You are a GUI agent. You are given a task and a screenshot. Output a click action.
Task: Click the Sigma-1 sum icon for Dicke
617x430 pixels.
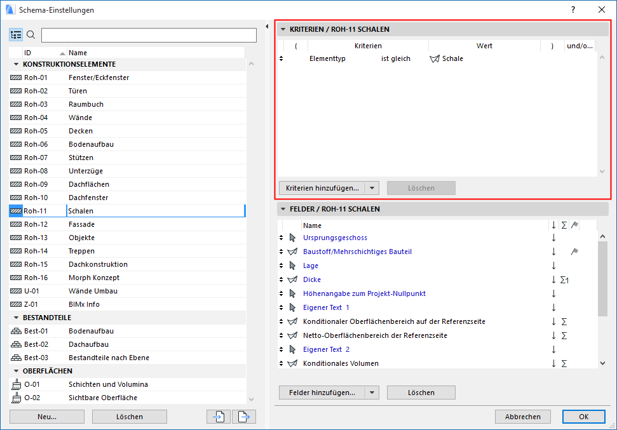point(564,279)
